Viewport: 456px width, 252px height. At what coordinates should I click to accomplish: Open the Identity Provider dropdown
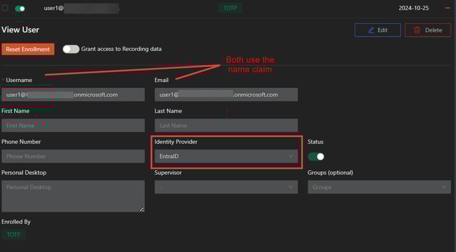[x=226, y=156]
